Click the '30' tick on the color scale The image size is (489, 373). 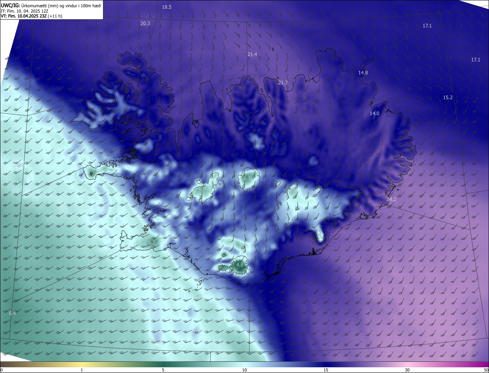pos(407,370)
